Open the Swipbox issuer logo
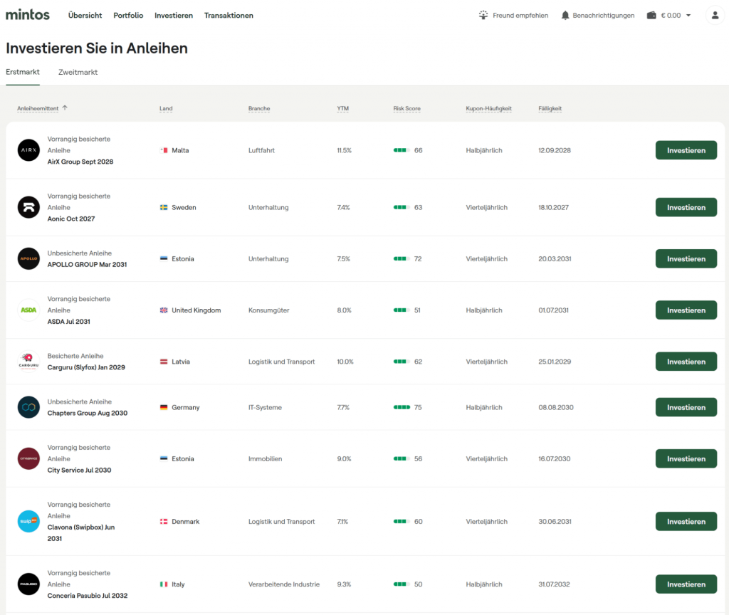 [28, 522]
